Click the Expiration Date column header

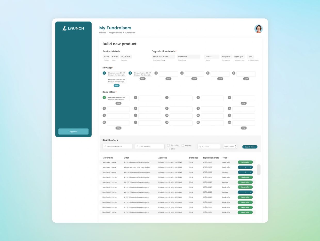pos(211,158)
